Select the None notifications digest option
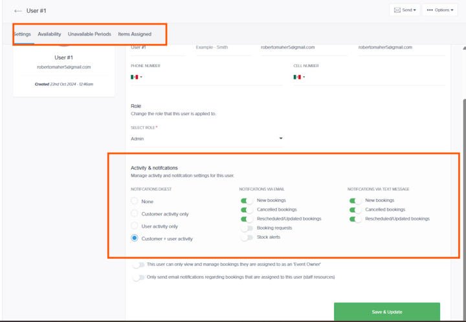 [135, 201]
